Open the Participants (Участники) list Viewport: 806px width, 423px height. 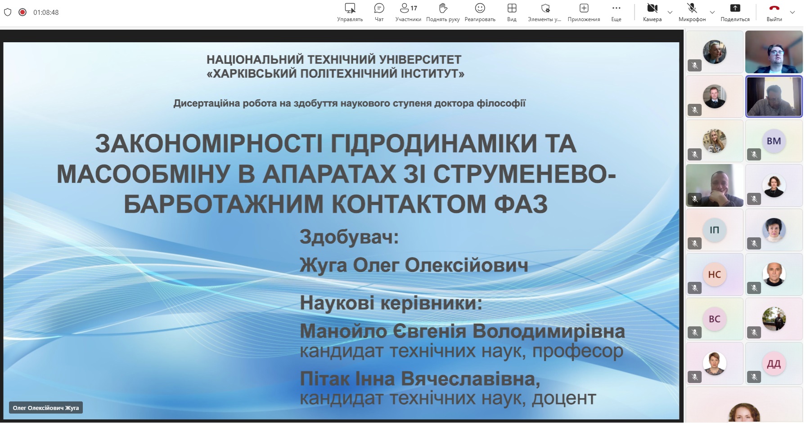[x=408, y=12]
